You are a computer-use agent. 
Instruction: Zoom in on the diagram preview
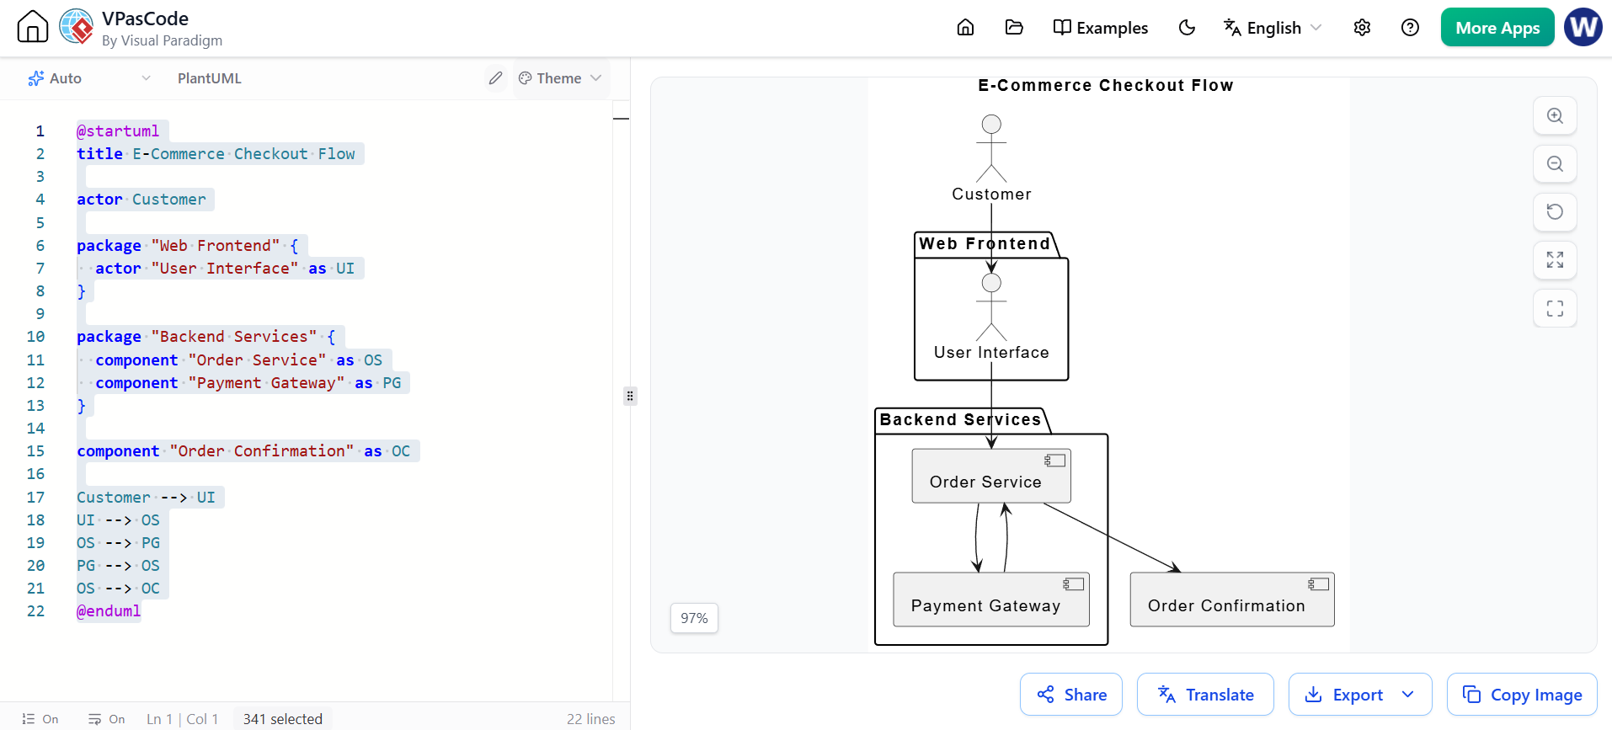click(x=1555, y=116)
